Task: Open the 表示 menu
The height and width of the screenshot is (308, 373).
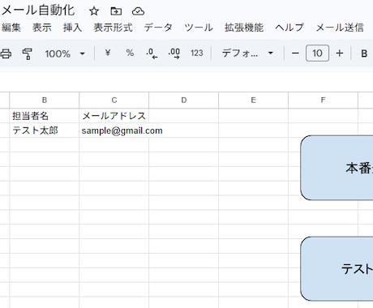Action: point(42,28)
